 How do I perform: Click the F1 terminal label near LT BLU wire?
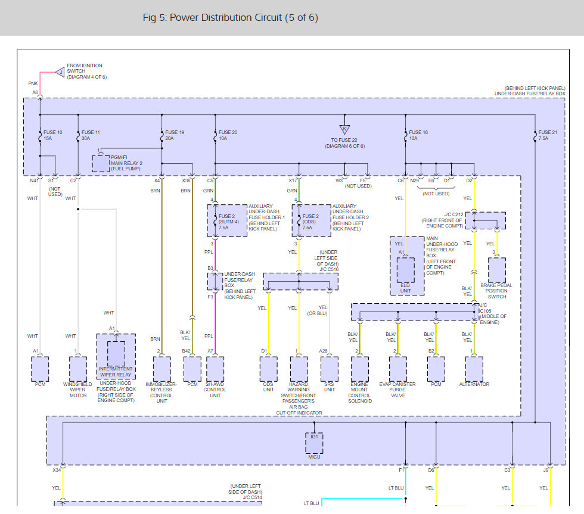pyautogui.click(x=401, y=470)
